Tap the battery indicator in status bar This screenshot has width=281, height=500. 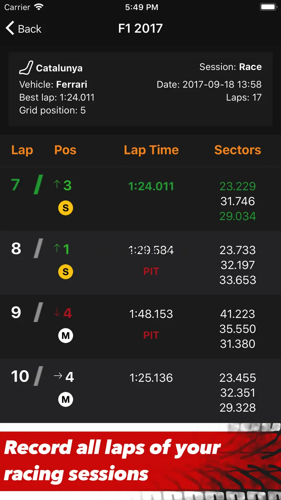tap(268, 7)
